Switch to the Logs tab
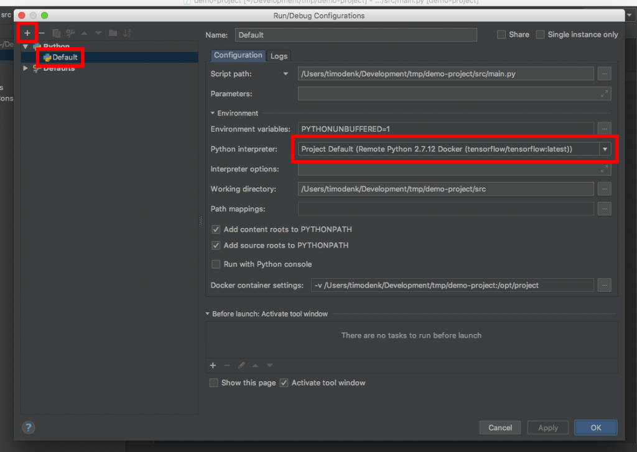 click(279, 55)
